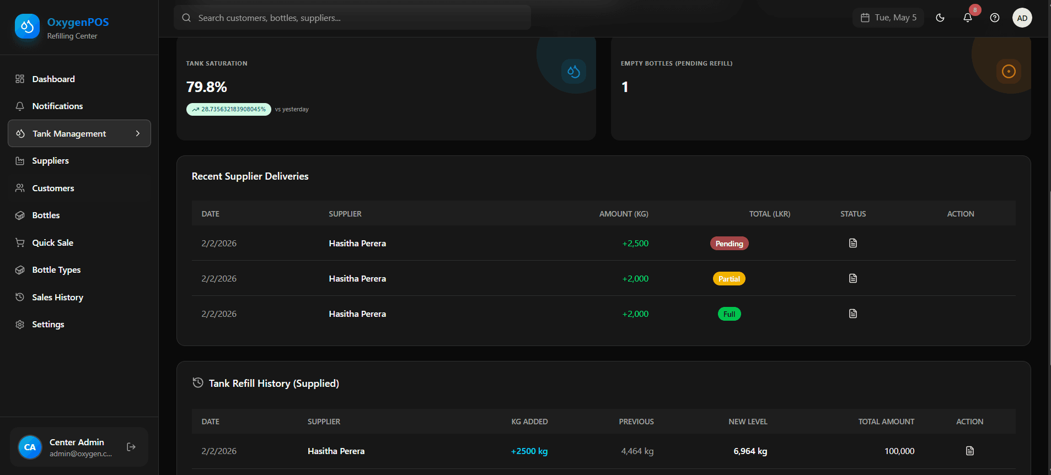
Task: Click the 4,464 kg previous level
Action: click(637, 451)
